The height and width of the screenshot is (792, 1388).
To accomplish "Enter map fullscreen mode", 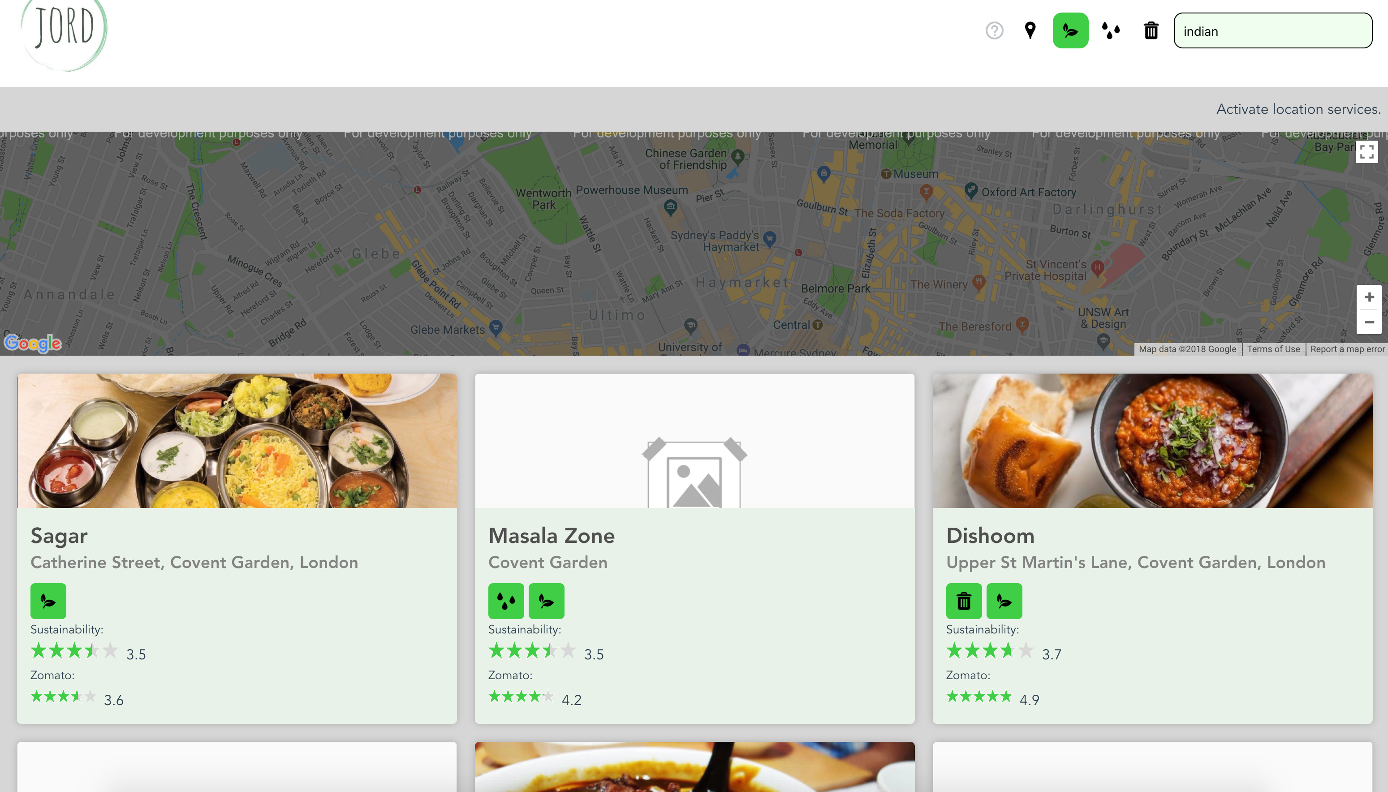I will pos(1366,152).
